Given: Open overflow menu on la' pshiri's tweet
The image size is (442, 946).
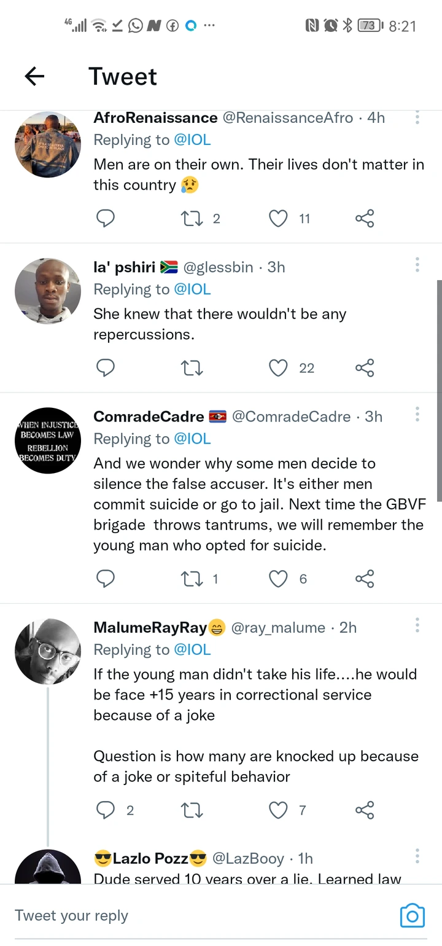Looking at the screenshot, I should pos(417,265).
